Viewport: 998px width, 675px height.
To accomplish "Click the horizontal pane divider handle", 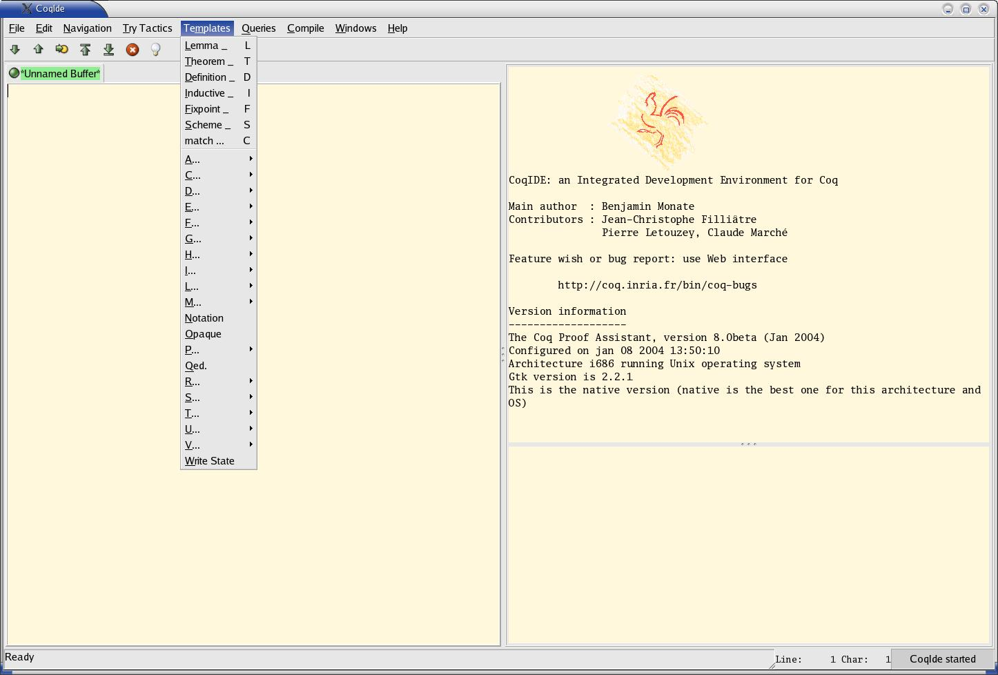I will pyautogui.click(x=749, y=444).
